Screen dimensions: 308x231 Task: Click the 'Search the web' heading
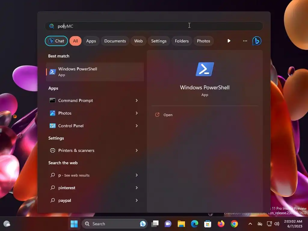click(x=63, y=163)
